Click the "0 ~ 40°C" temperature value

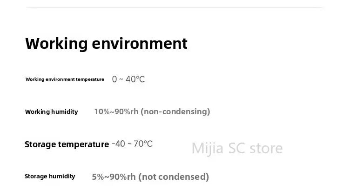click(128, 79)
